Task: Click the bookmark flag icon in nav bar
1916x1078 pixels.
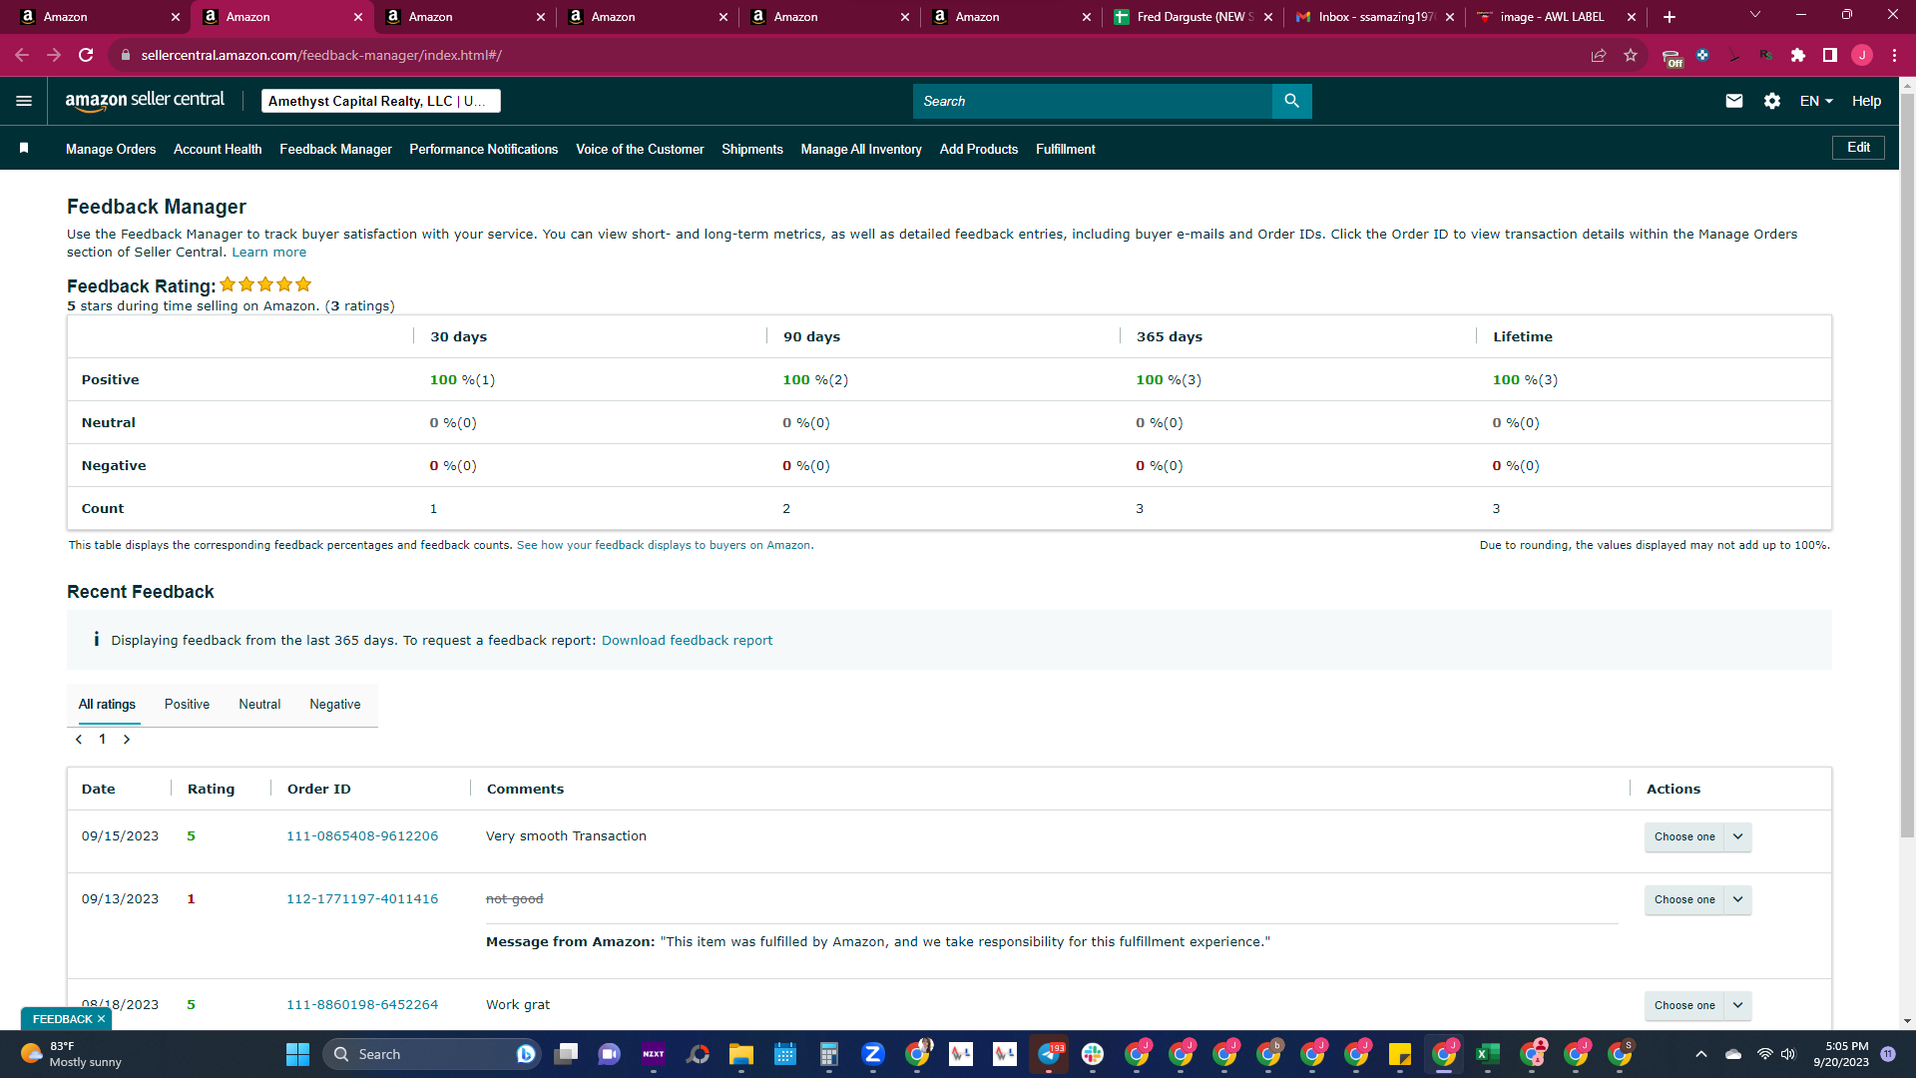Action: (24, 149)
